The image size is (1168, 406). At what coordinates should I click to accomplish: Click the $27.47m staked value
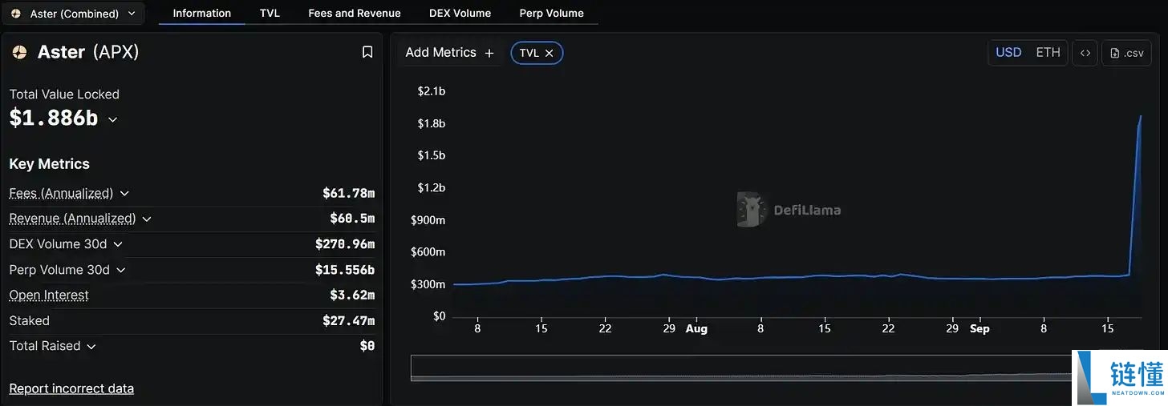[348, 321]
